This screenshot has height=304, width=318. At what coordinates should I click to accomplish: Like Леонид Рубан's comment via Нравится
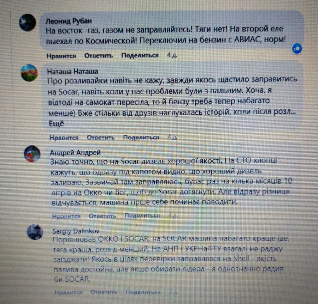[61, 56]
